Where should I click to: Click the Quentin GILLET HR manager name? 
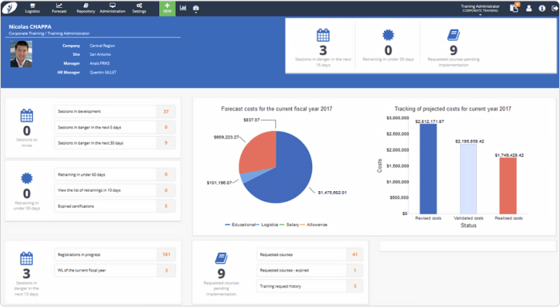103,72
